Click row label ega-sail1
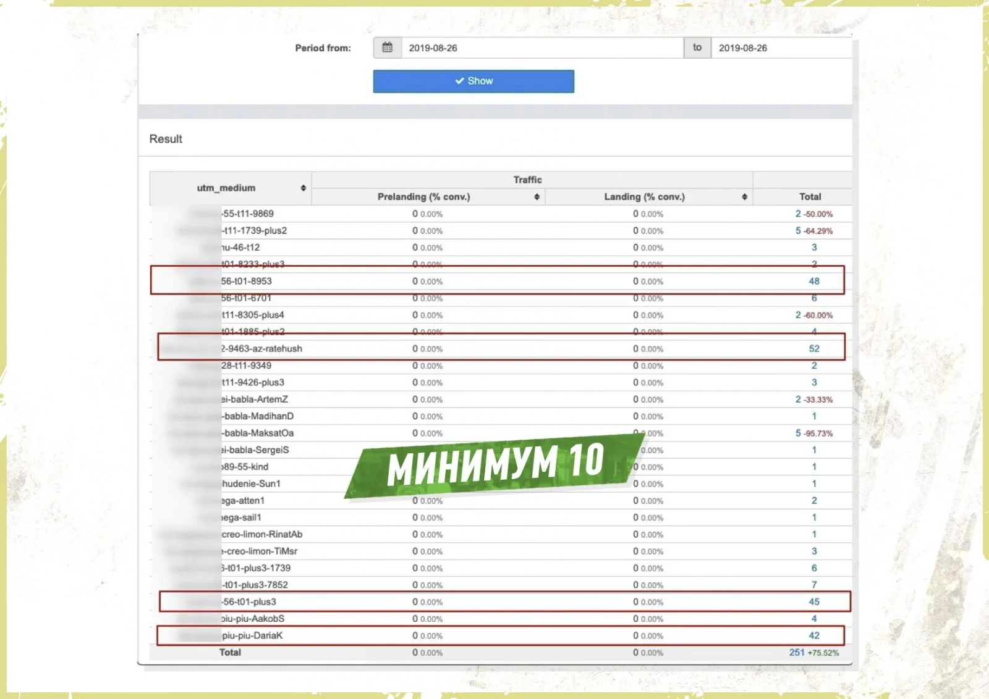Viewport: 989px width, 699px height. pyautogui.click(x=241, y=517)
